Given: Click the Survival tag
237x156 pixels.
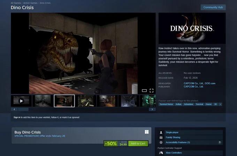Looking at the screenshot, I should tap(199, 104).
